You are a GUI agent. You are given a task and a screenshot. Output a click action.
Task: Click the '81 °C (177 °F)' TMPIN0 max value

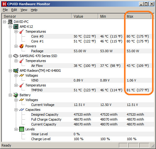[138, 90]
